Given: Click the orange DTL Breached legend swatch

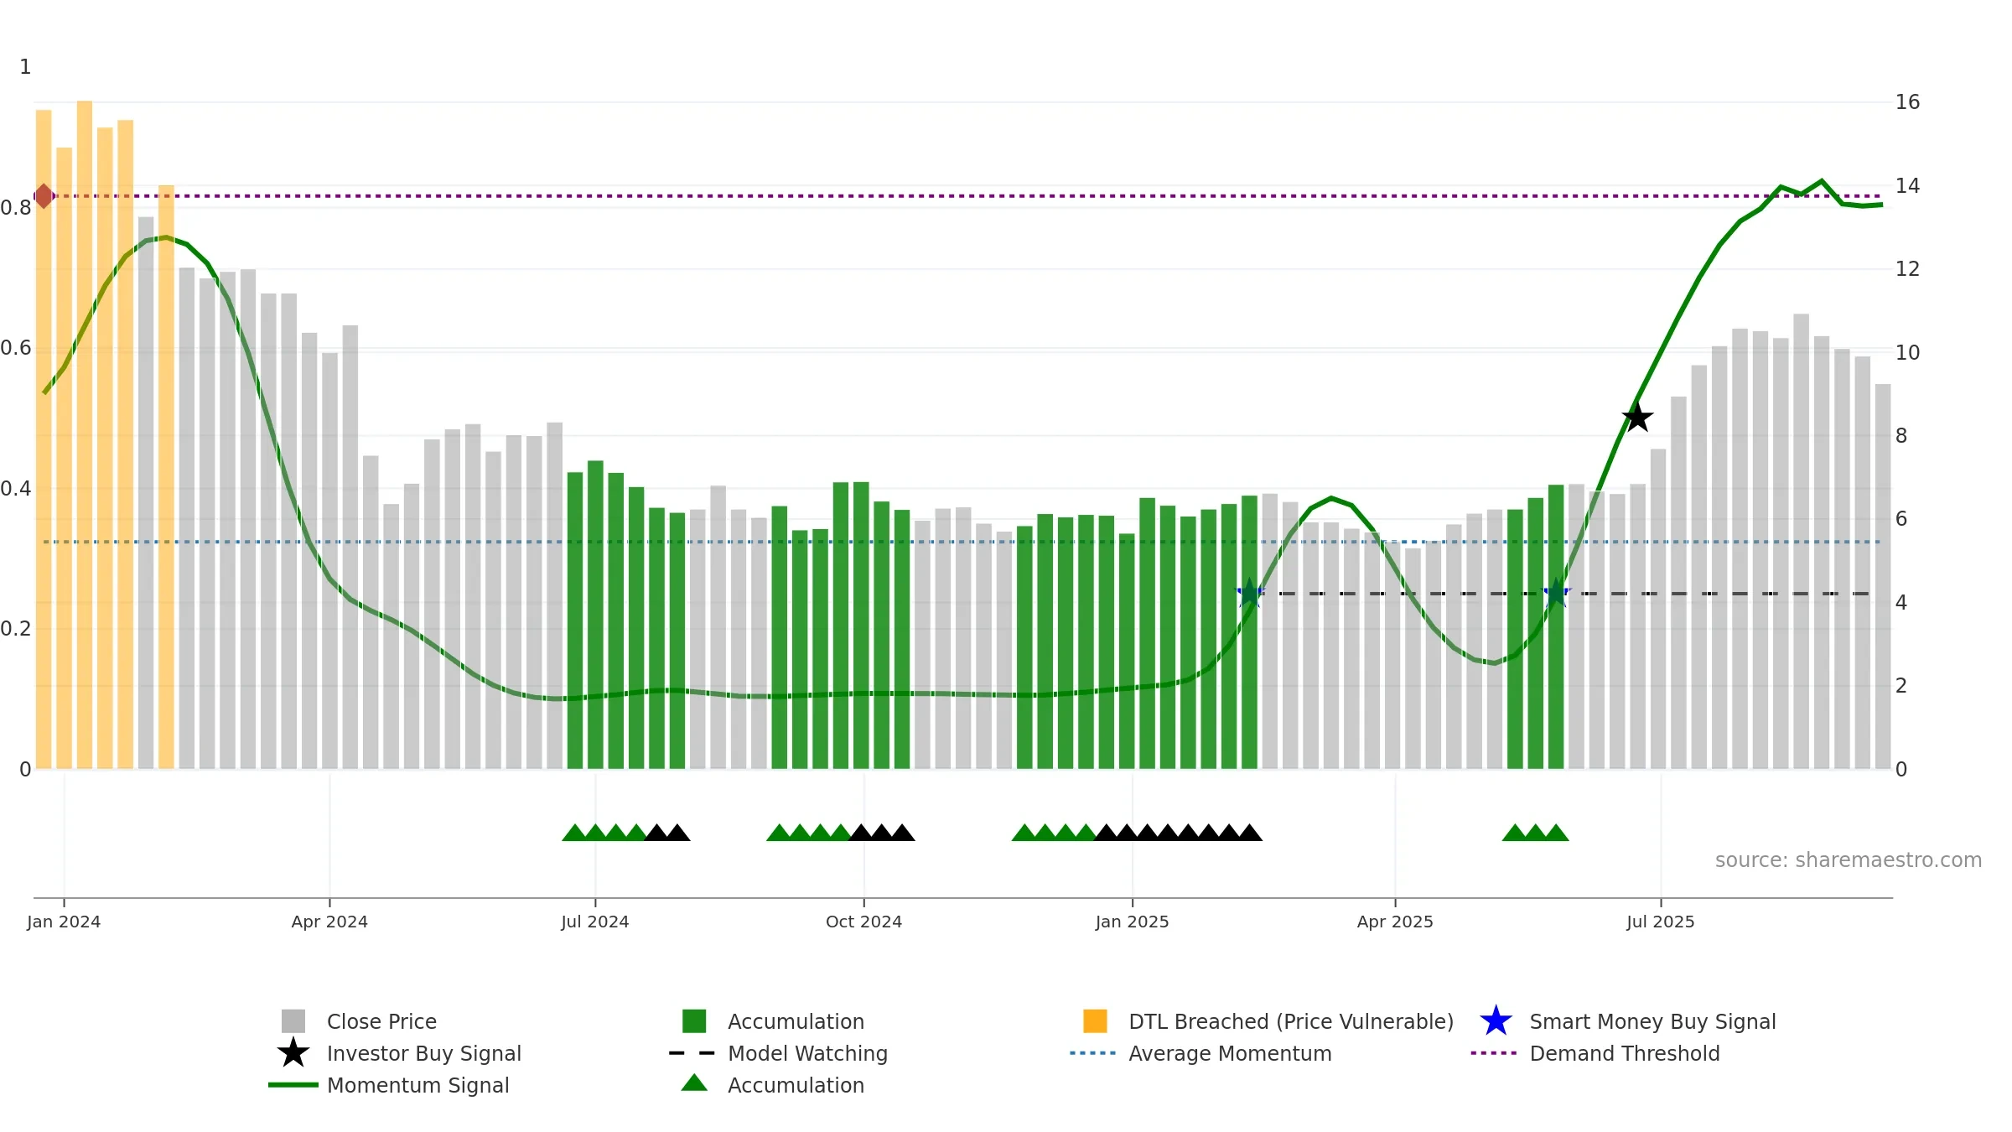Looking at the screenshot, I should coord(1095,1020).
